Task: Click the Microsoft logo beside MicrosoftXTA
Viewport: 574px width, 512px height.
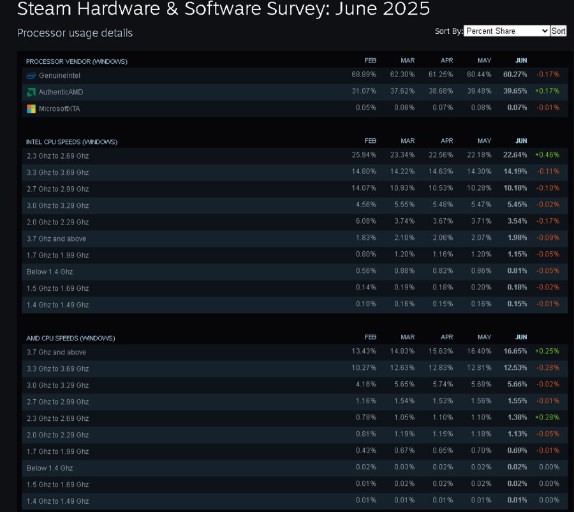Action: pyautogui.click(x=31, y=109)
